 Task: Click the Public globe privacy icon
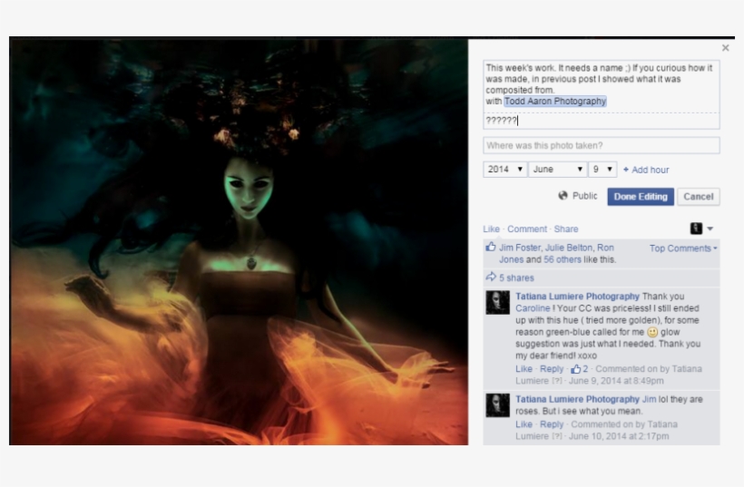pyautogui.click(x=563, y=195)
